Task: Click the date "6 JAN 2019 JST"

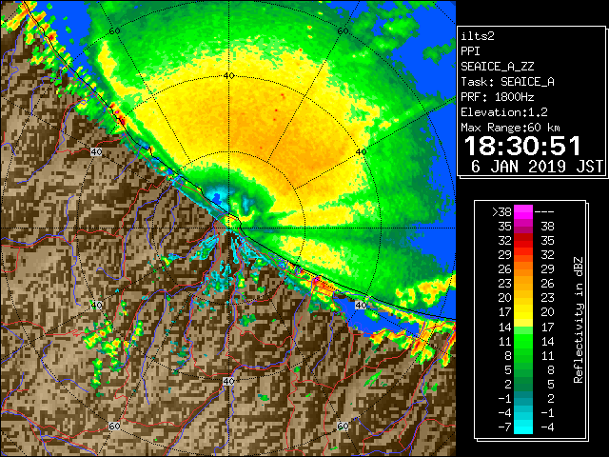Action: (x=537, y=167)
